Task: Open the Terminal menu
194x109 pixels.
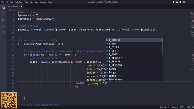Action: [43, 2]
